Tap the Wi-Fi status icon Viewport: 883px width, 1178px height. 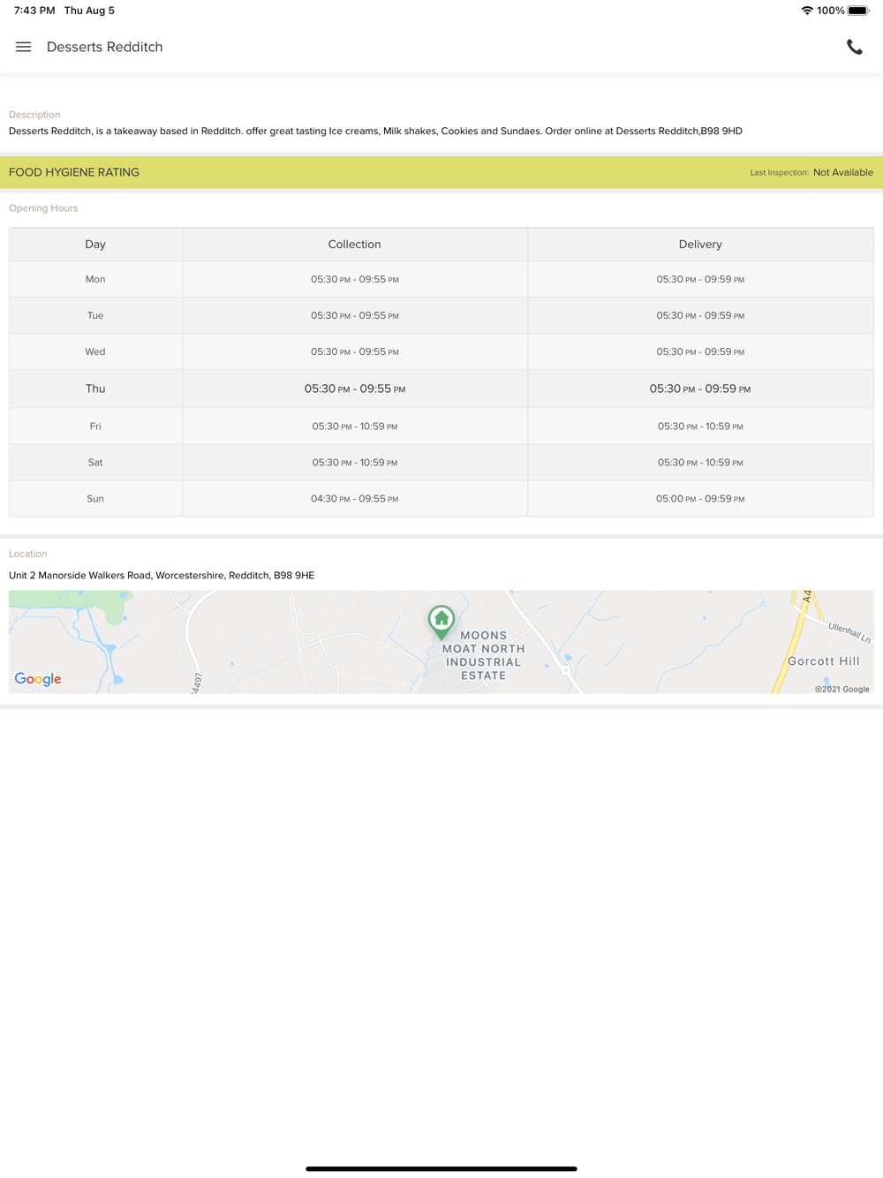point(807,11)
